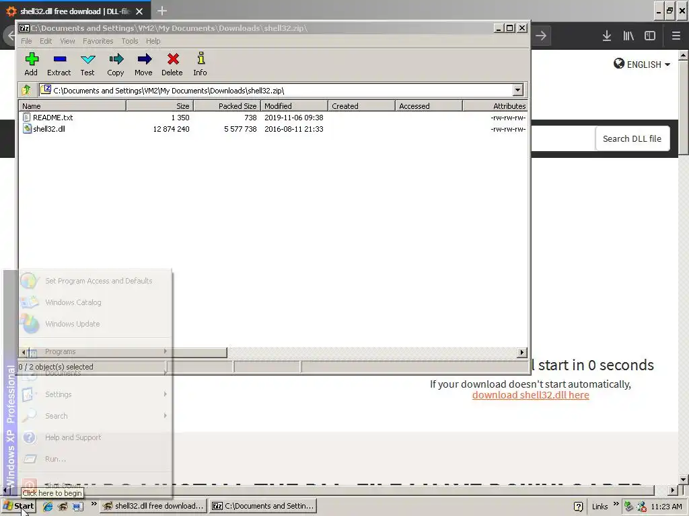
Task: Switch to shell32.dll free download taskbar button
Action: coord(153,506)
